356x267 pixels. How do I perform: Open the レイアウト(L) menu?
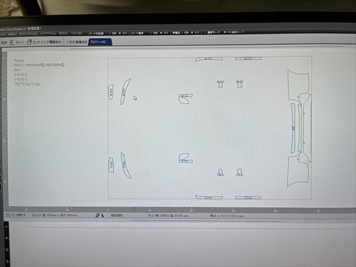point(48,33)
